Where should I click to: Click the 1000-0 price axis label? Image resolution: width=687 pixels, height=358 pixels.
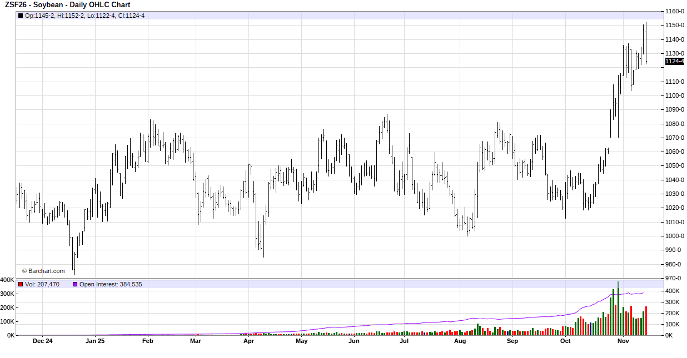tap(675, 236)
